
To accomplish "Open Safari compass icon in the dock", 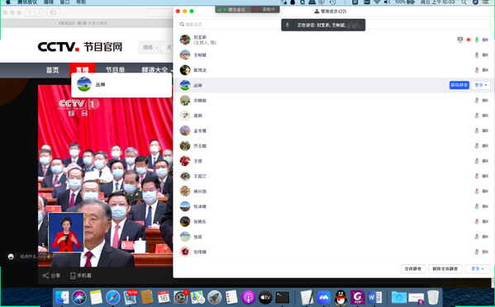I will coord(112,297).
